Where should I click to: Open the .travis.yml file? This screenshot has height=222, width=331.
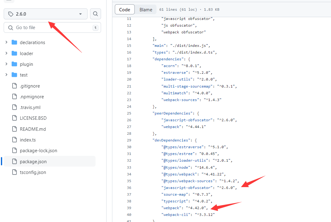(29, 107)
